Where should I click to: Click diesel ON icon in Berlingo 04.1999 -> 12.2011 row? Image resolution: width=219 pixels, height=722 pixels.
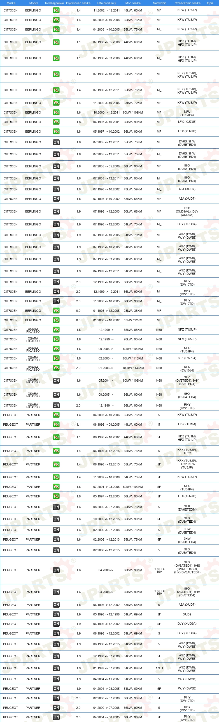tap(56, 271)
